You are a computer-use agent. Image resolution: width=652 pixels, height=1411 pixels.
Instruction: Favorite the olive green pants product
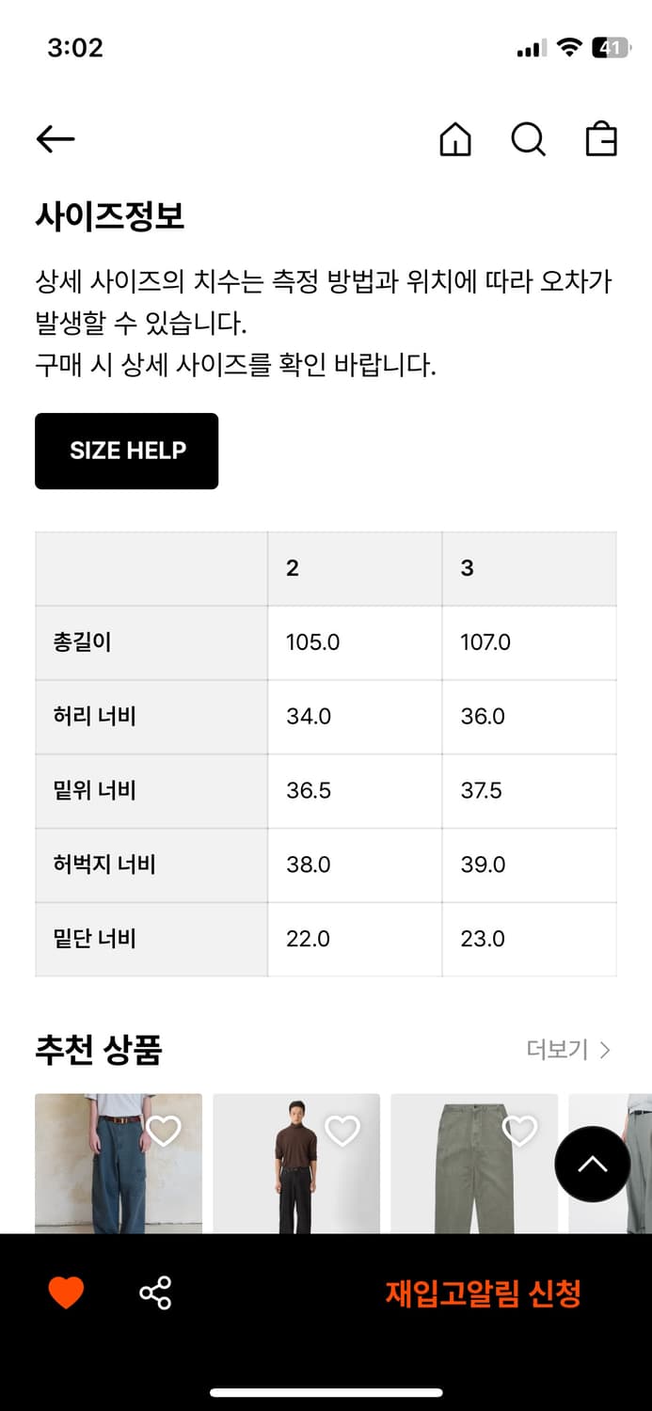pyautogui.click(x=519, y=1131)
